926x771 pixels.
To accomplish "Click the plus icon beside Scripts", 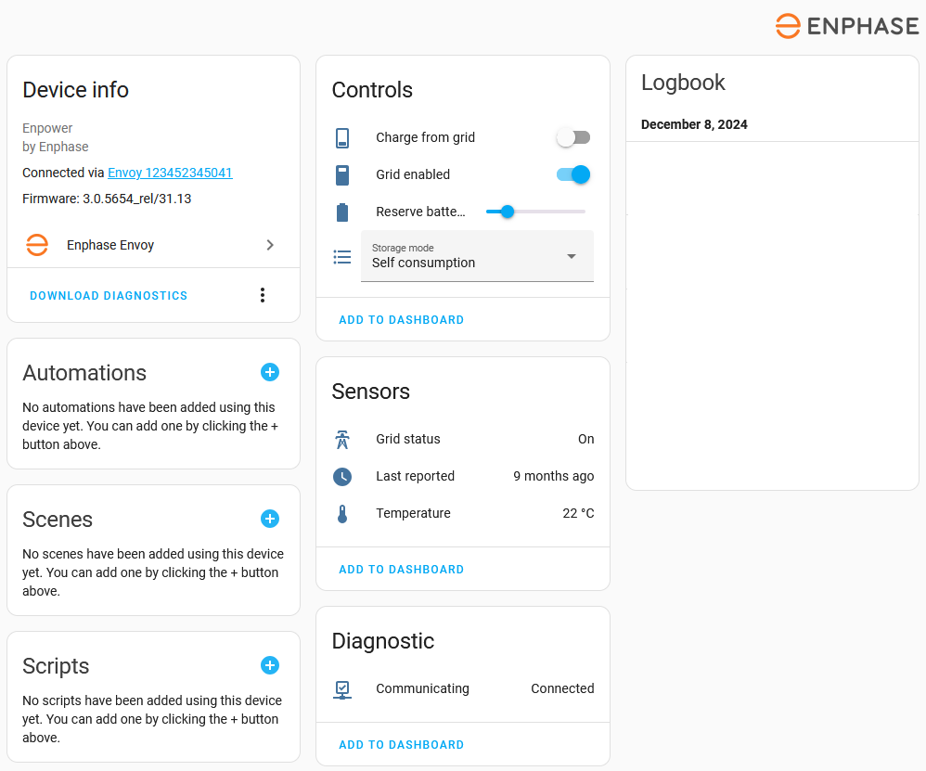I will tap(270, 665).
